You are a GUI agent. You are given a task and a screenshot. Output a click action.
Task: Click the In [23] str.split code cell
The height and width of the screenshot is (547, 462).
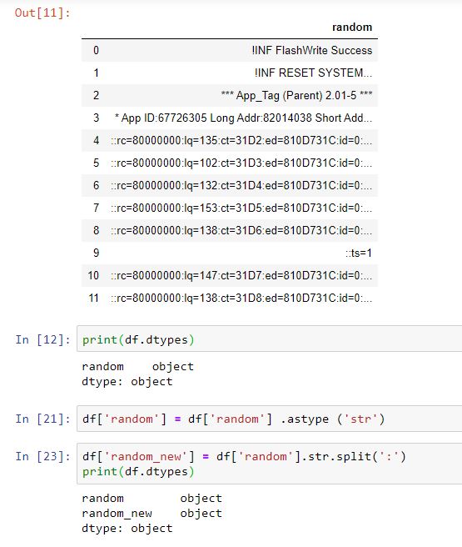click(x=270, y=464)
